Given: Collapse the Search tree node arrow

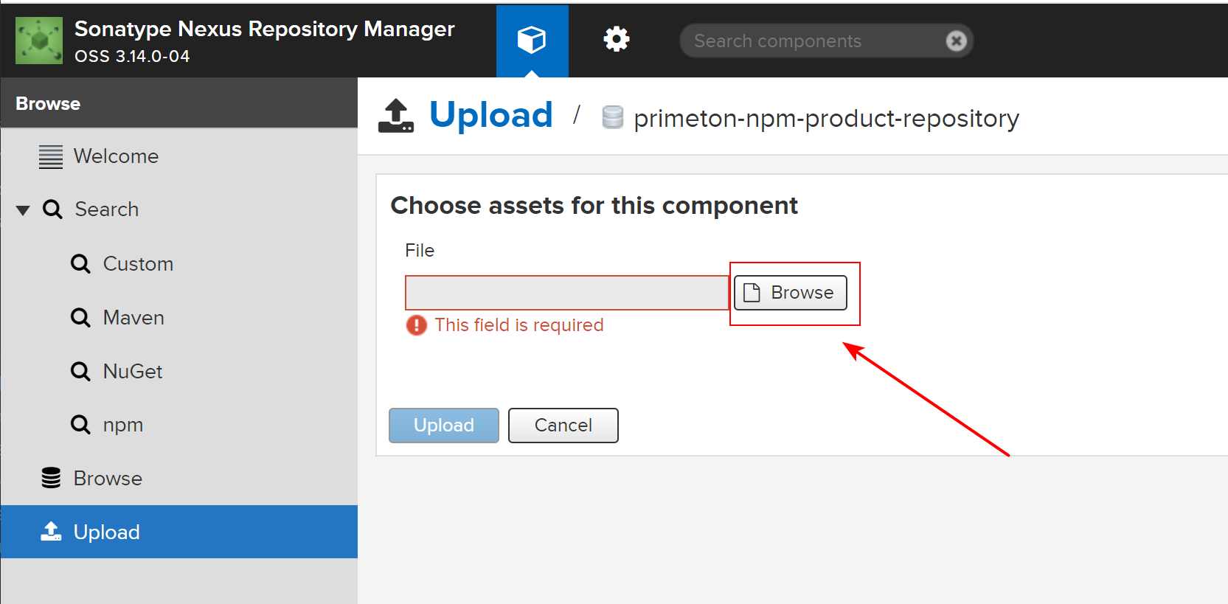Looking at the screenshot, I should click(x=23, y=210).
